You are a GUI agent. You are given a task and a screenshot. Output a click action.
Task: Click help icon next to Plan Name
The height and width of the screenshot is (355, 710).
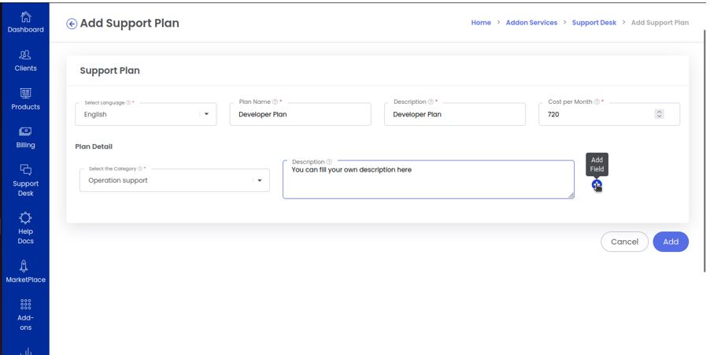coord(275,102)
